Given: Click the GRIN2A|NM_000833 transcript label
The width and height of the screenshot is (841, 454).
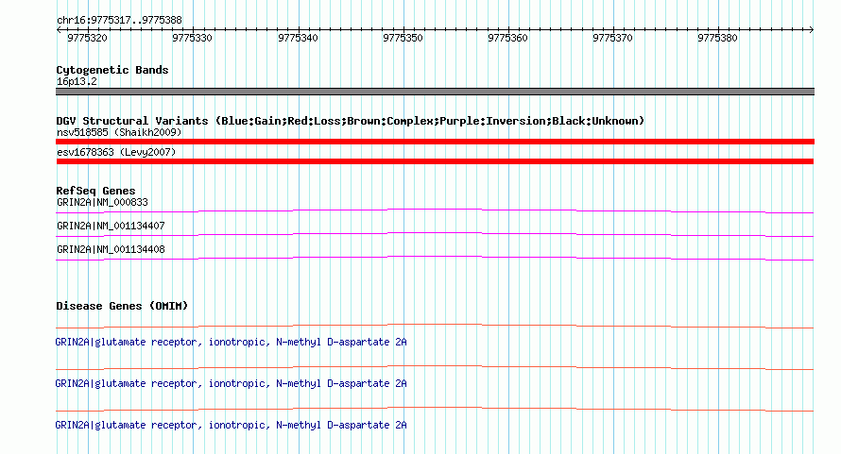Looking at the screenshot, I should click(x=102, y=203).
